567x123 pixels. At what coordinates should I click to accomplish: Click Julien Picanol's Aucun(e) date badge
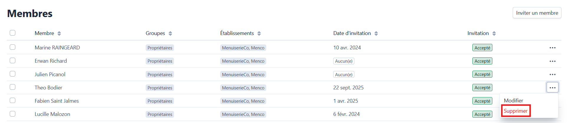pyautogui.click(x=344, y=75)
